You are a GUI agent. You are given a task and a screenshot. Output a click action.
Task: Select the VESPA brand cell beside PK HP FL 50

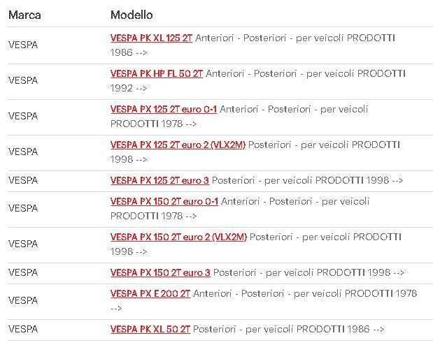(x=23, y=80)
